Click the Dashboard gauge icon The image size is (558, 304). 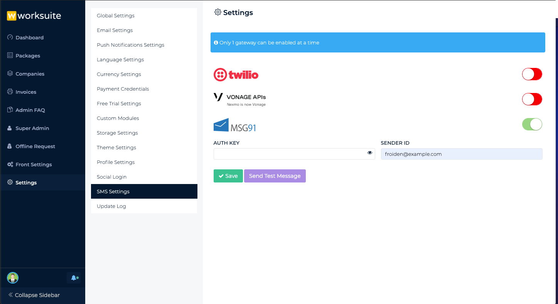10,37
